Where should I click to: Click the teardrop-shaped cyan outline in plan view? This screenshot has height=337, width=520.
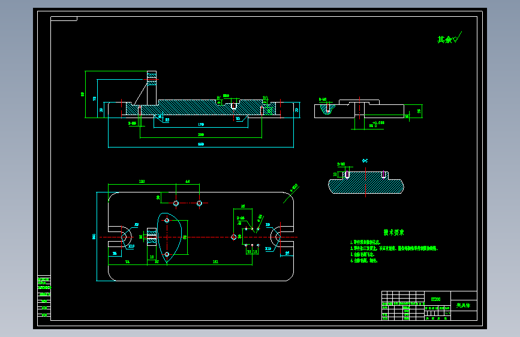click(169, 237)
